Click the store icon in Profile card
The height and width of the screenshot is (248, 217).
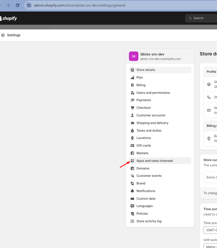tap(209, 84)
